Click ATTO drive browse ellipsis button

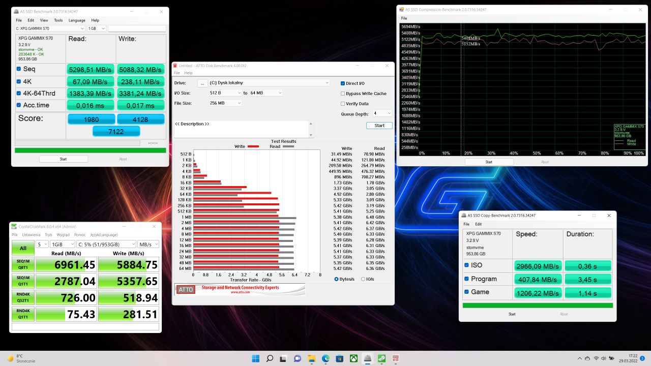(x=202, y=83)
